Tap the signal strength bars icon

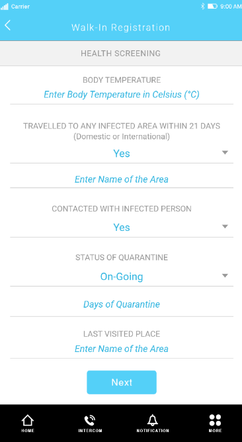tap(5, 7)
